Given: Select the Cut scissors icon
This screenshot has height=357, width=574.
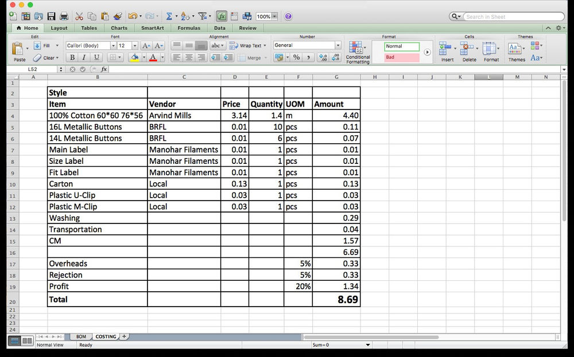Looking at the screenshot, I should (x=79, y=16).
